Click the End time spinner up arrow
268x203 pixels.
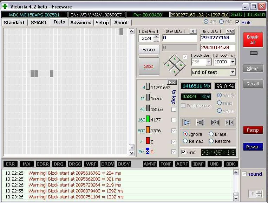click(156, 36)
